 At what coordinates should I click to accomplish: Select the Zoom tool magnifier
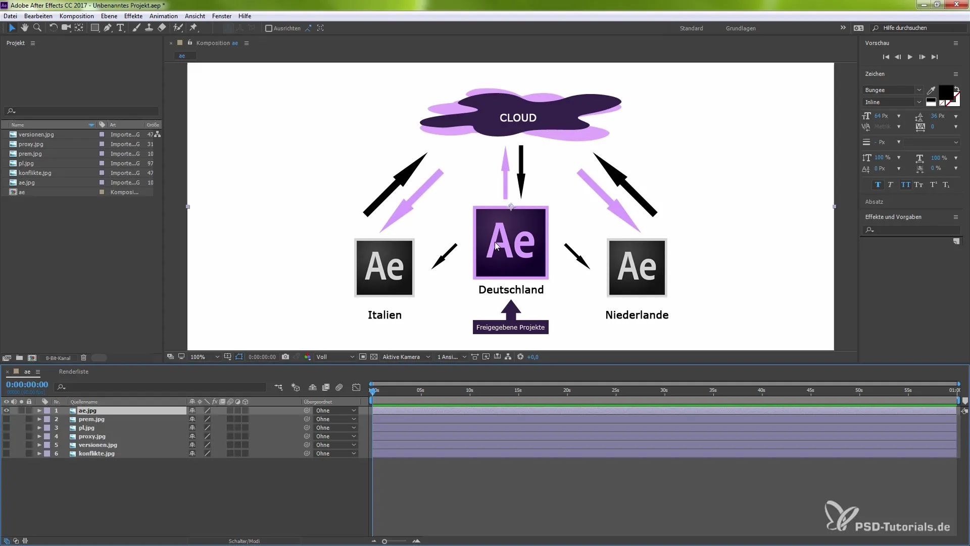pos(37,28)
